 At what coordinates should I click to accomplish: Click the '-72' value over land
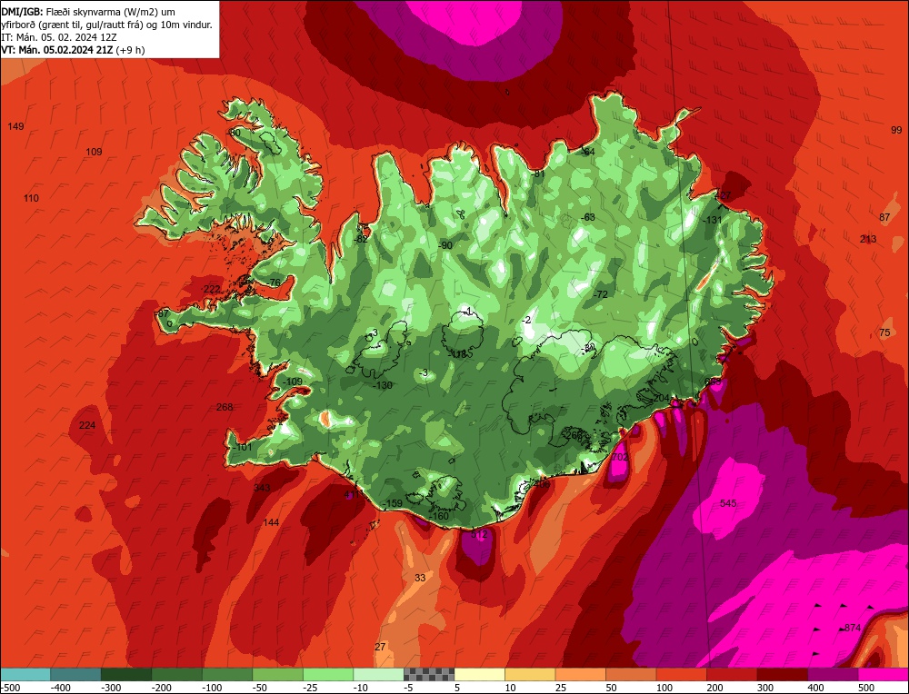pyautogui.click(x=601, y=294)
